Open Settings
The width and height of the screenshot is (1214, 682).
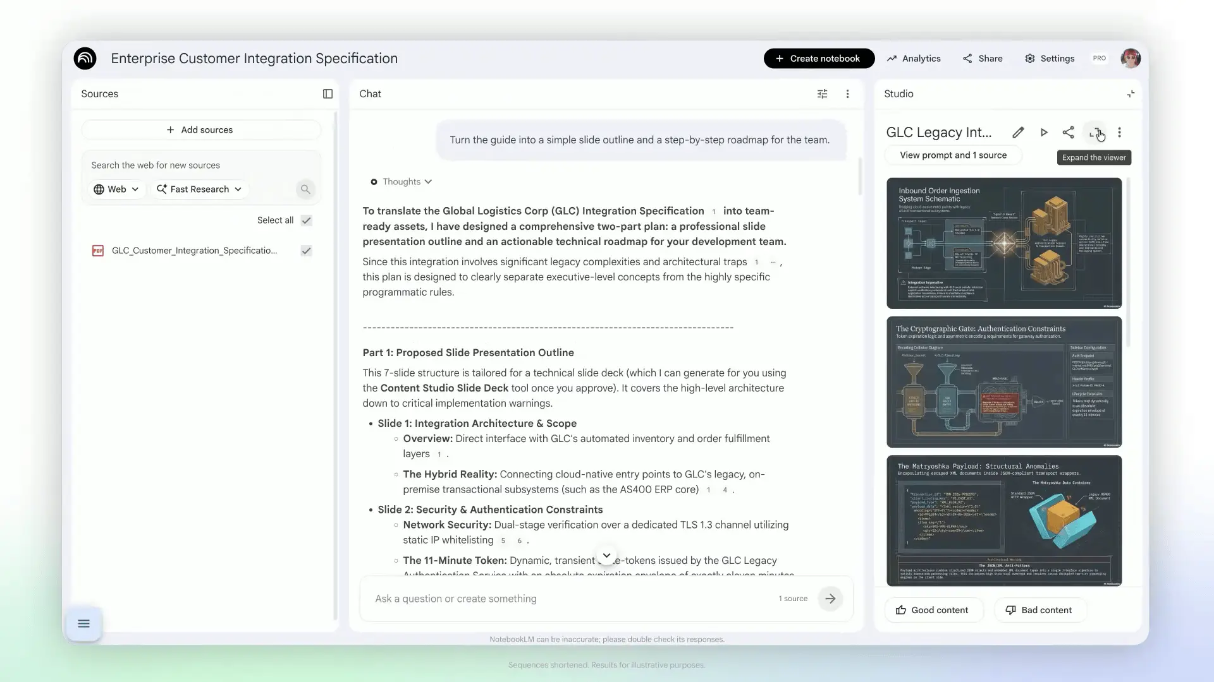tap(1050, 58)
